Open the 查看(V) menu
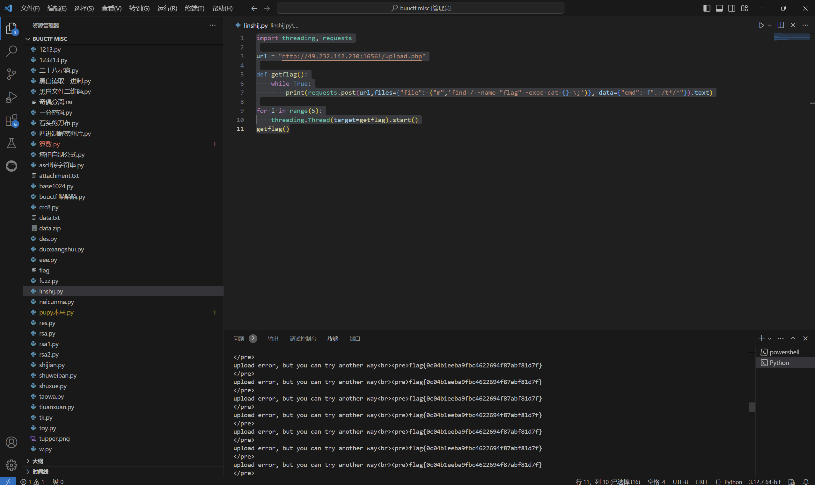The height and width of the screenshot is (485, 815). pos(112,8)
